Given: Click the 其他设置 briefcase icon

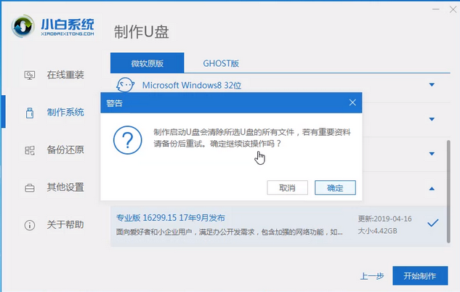Looking at the screenshot, I should [x=30, y=187].
